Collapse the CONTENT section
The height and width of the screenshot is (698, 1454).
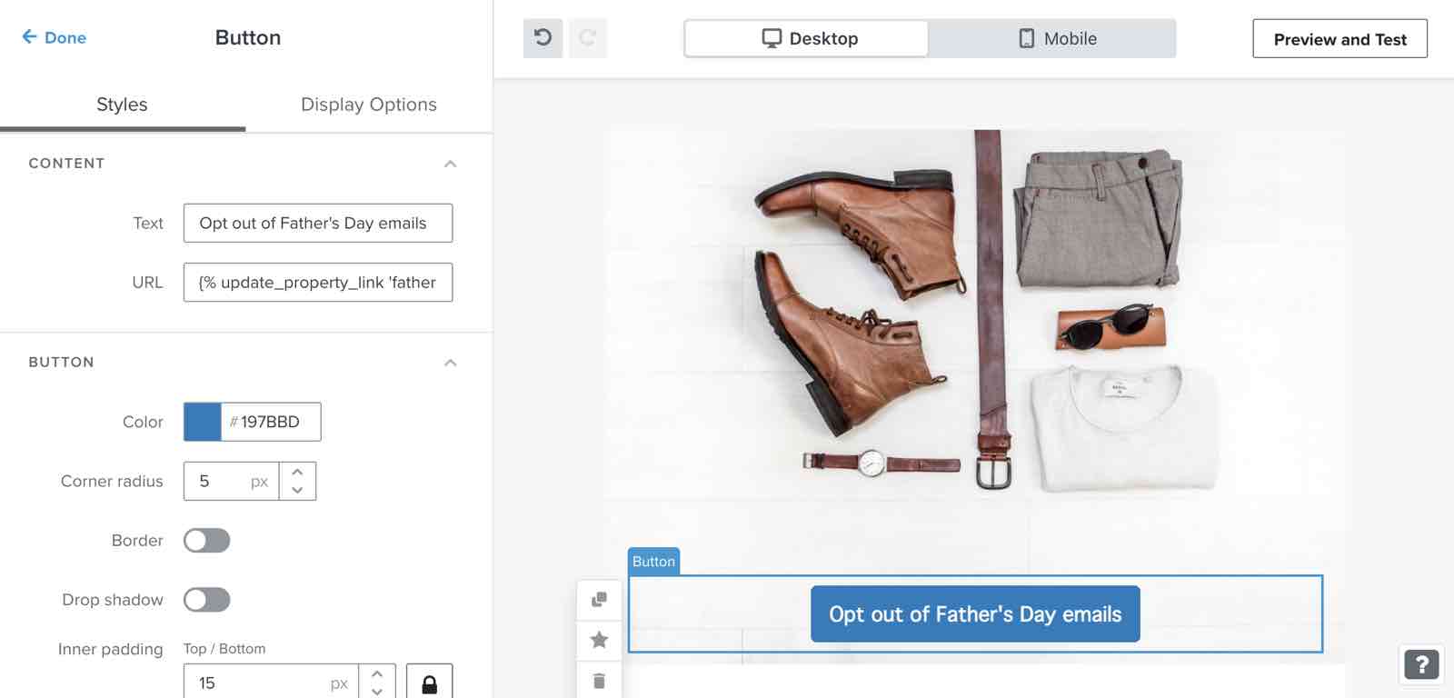click(x=448, y=164)
